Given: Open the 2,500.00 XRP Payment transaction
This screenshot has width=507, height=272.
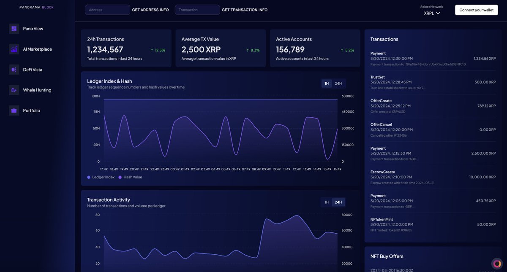Looking at the screenshot, I should pyautogui.click(x=433, y=154).
